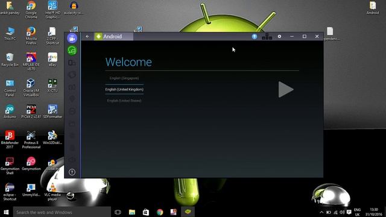
Task: Click the Start arrow on Welcome screen
Action: [286, 90]
